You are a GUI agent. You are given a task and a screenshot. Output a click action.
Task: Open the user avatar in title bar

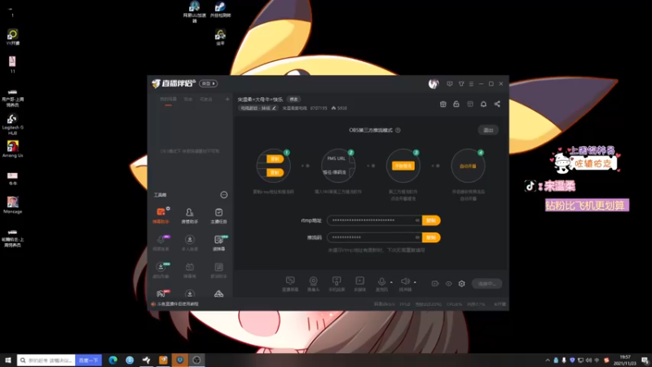pyautogui.click(x=434, y=84)
